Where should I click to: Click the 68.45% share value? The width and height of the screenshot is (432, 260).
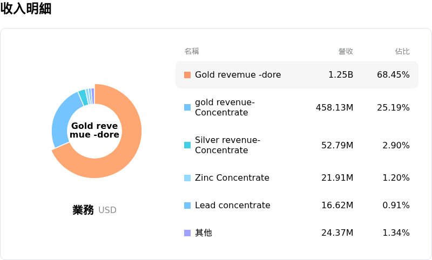coord(393,75)
